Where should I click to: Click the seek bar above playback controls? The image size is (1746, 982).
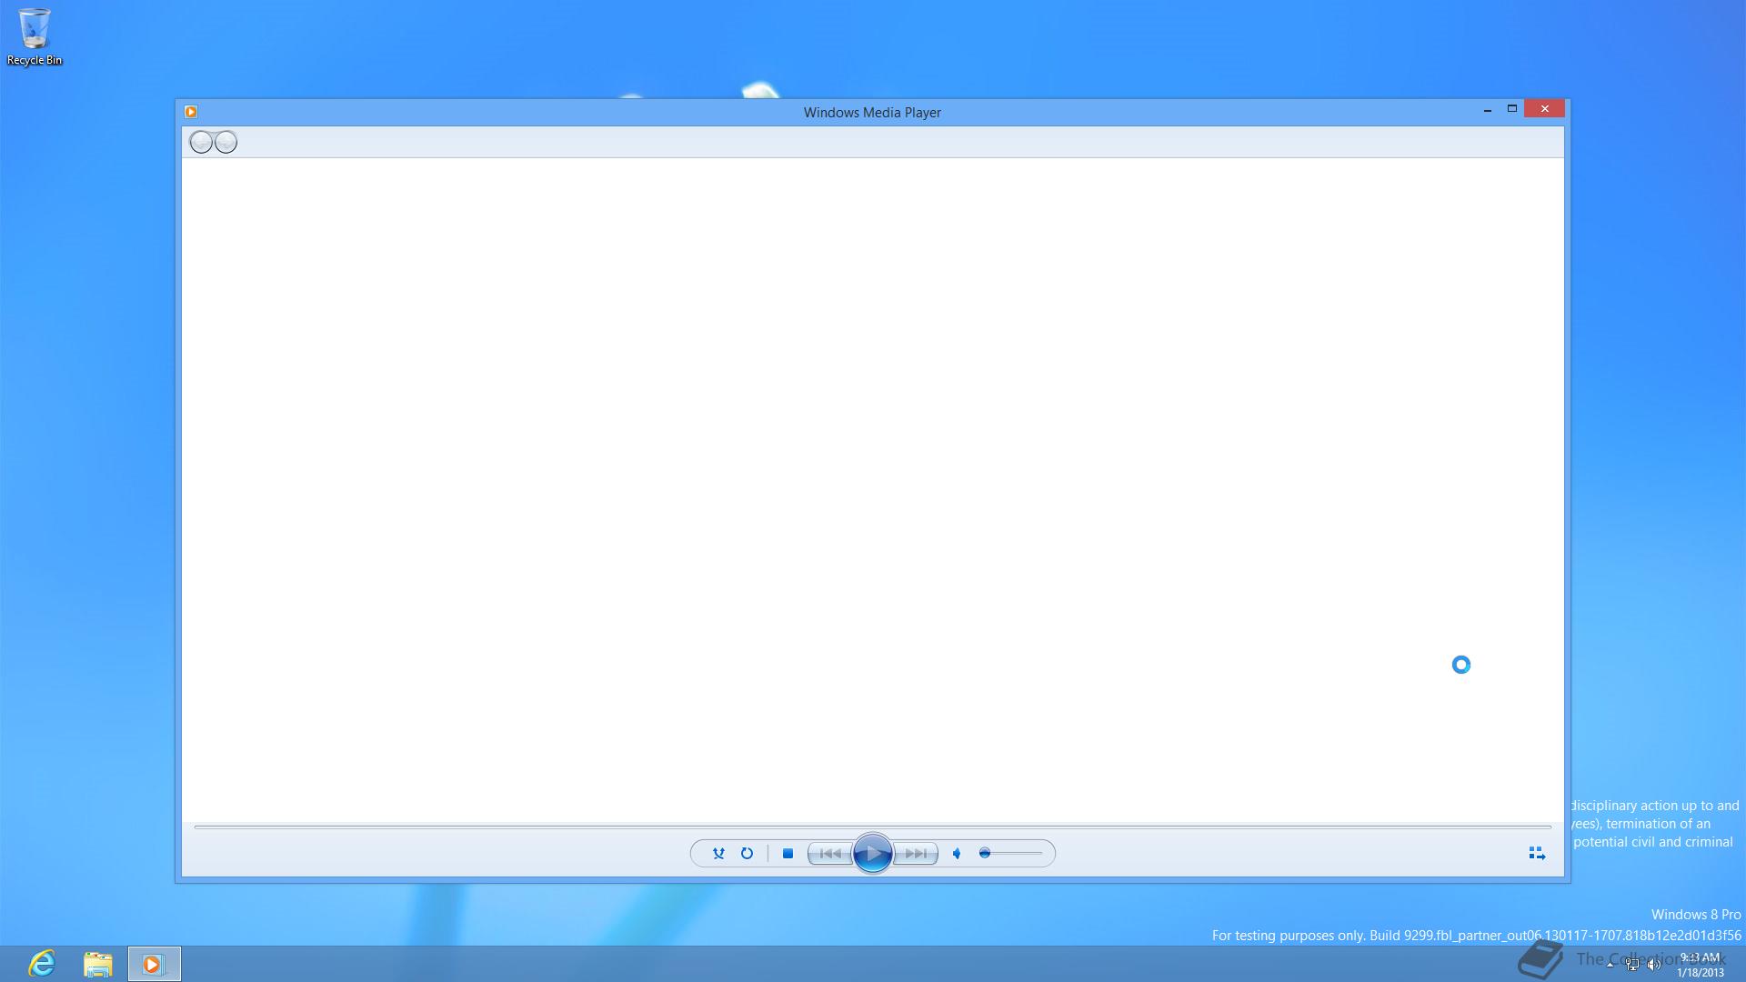tap(873, 827)
